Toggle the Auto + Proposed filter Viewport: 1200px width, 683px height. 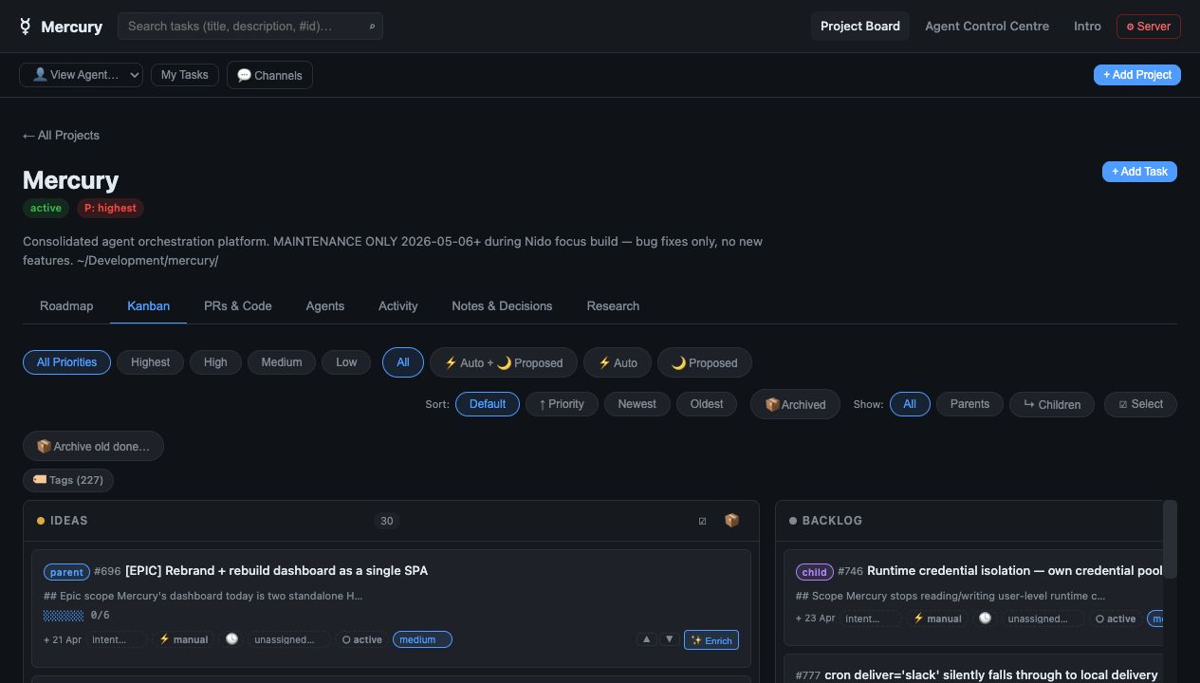[504, 362]
